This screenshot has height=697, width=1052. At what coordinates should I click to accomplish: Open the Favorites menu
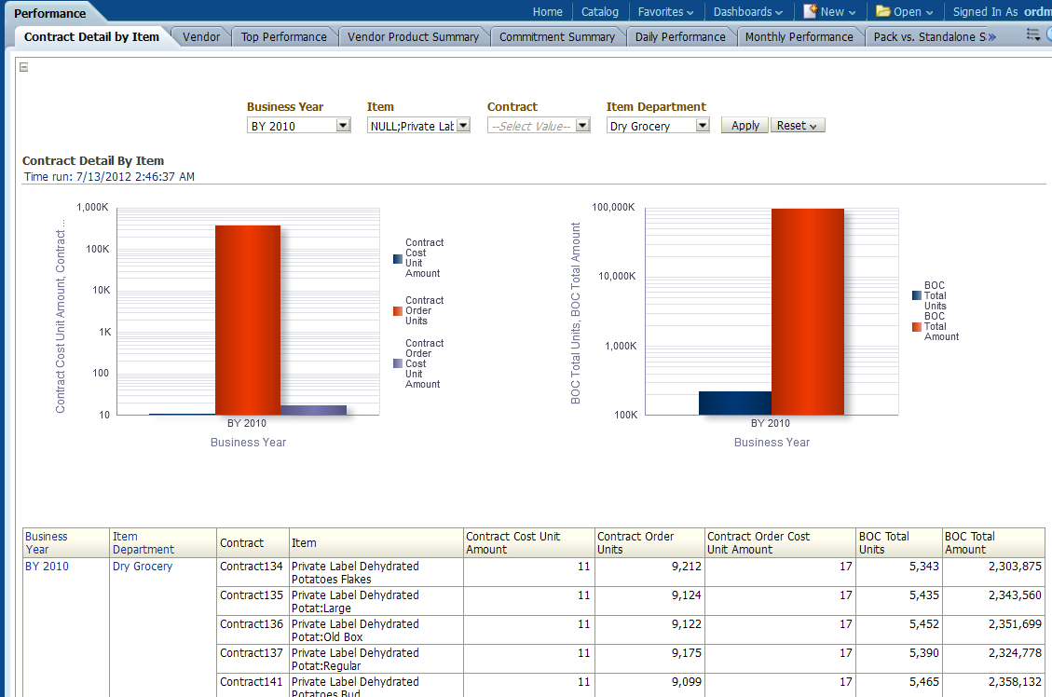[665, 12]
